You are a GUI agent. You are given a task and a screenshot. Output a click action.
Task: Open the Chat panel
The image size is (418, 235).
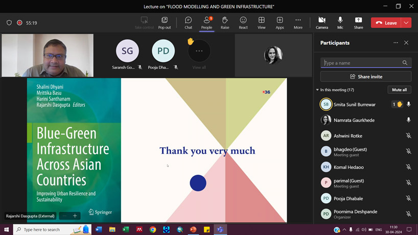(x=188, y=22)
